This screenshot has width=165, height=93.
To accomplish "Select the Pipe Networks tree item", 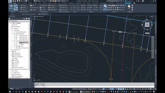I will (x=18, y=55).
